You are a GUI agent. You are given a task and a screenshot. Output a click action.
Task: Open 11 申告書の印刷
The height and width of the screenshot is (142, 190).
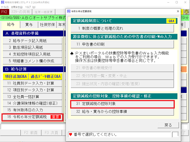click(122, 44)
